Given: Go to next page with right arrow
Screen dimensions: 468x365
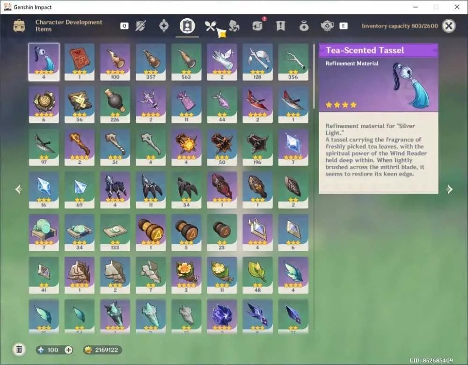Looking at the screenshot, I should tap(449, 189).
